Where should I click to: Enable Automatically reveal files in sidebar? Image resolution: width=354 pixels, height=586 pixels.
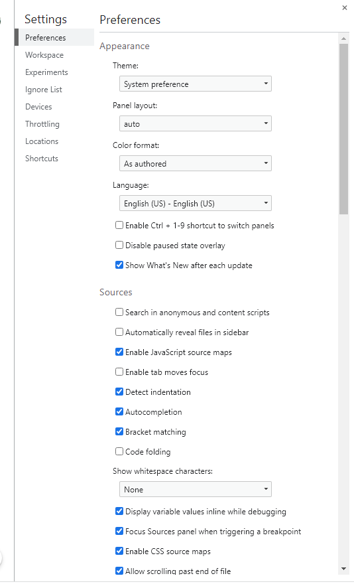(119, 332)
